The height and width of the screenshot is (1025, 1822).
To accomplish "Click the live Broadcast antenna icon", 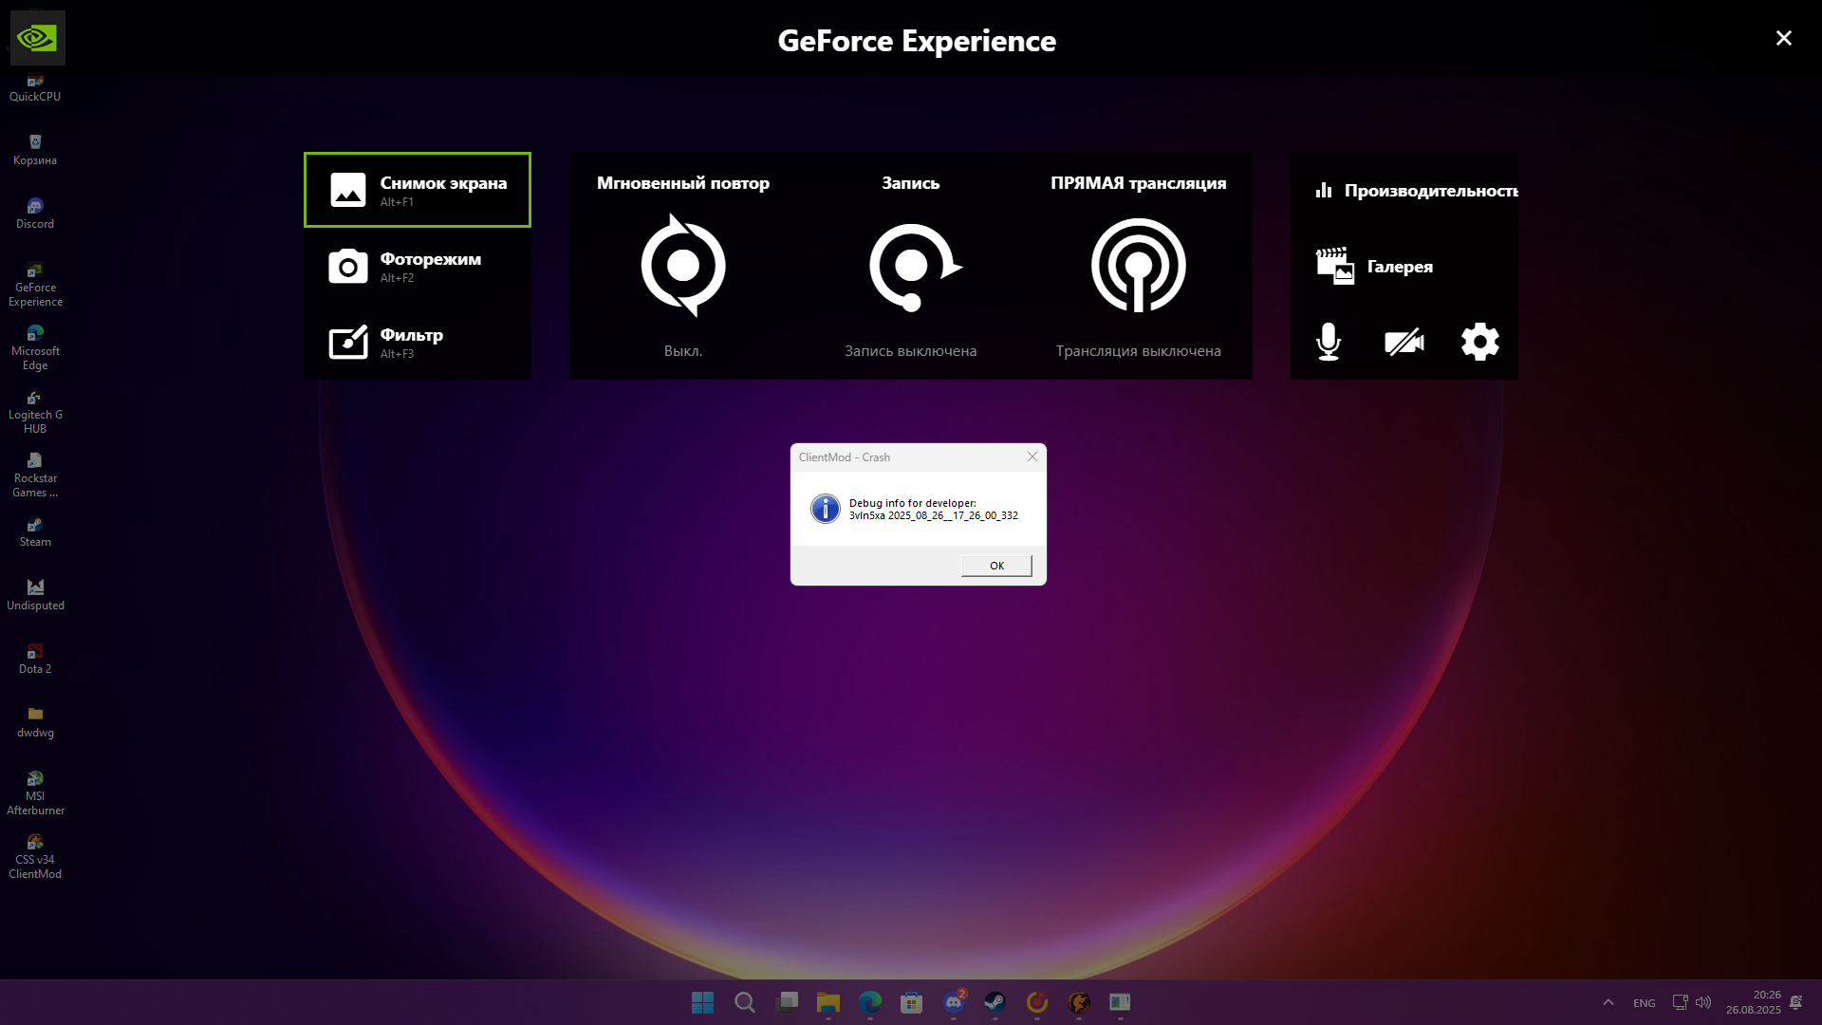I will click(x=1139, y=266).
